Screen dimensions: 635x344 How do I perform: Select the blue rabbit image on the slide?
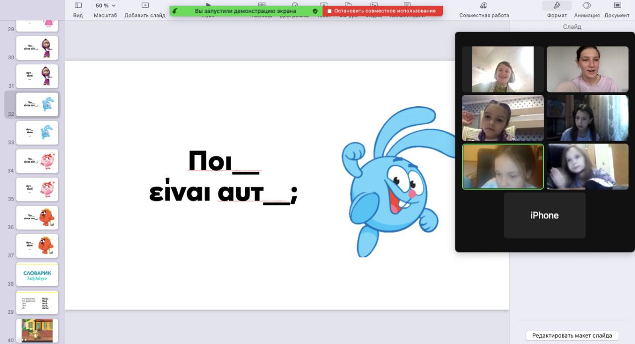pyautogui.click(x=398, y=181)
